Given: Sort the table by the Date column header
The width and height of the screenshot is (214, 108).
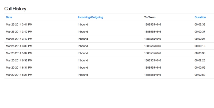Looking at the screenshot, I should coord(9,17).
